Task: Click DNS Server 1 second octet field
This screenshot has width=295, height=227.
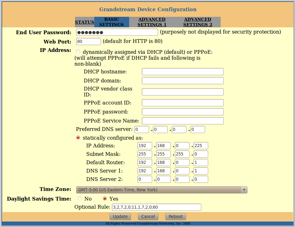Action: pos(163,171)
